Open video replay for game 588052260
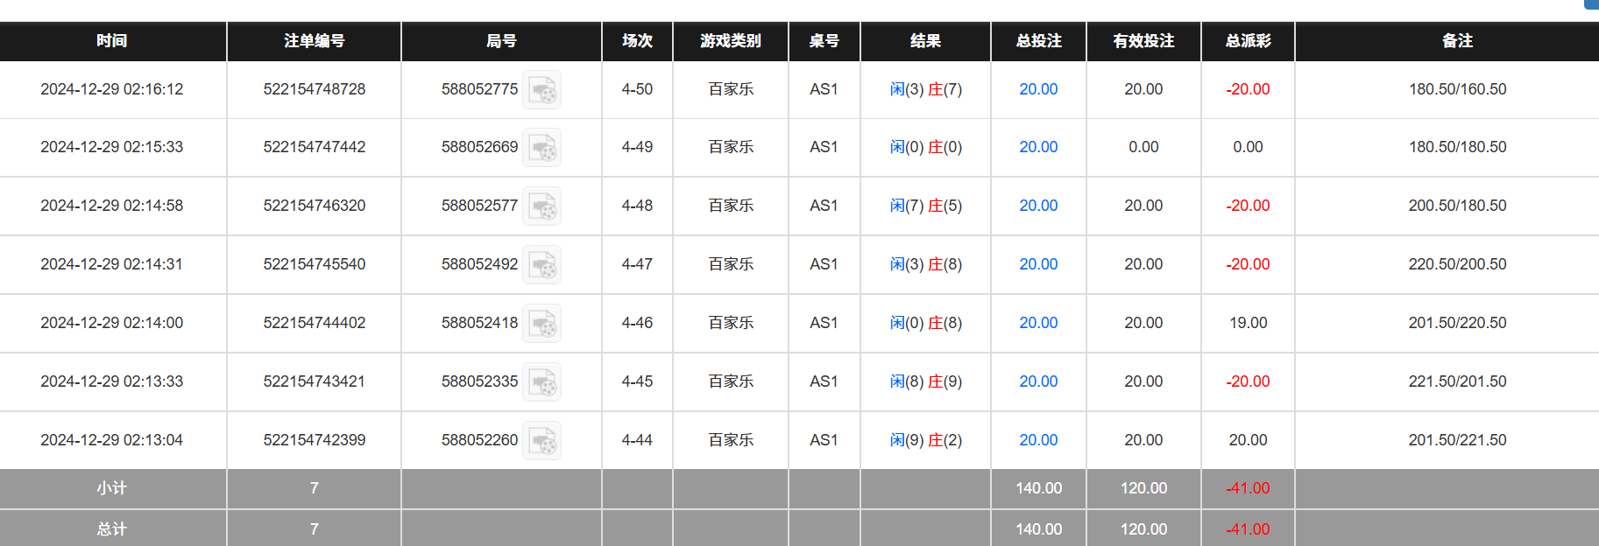Image resolution: width=1599 pixels, height=546 pixels. click(x=541, y=440)
